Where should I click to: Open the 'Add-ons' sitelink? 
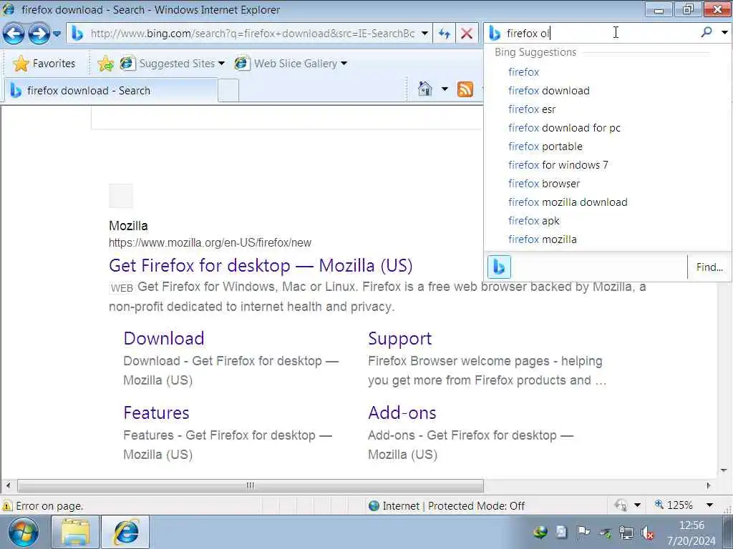402,412
